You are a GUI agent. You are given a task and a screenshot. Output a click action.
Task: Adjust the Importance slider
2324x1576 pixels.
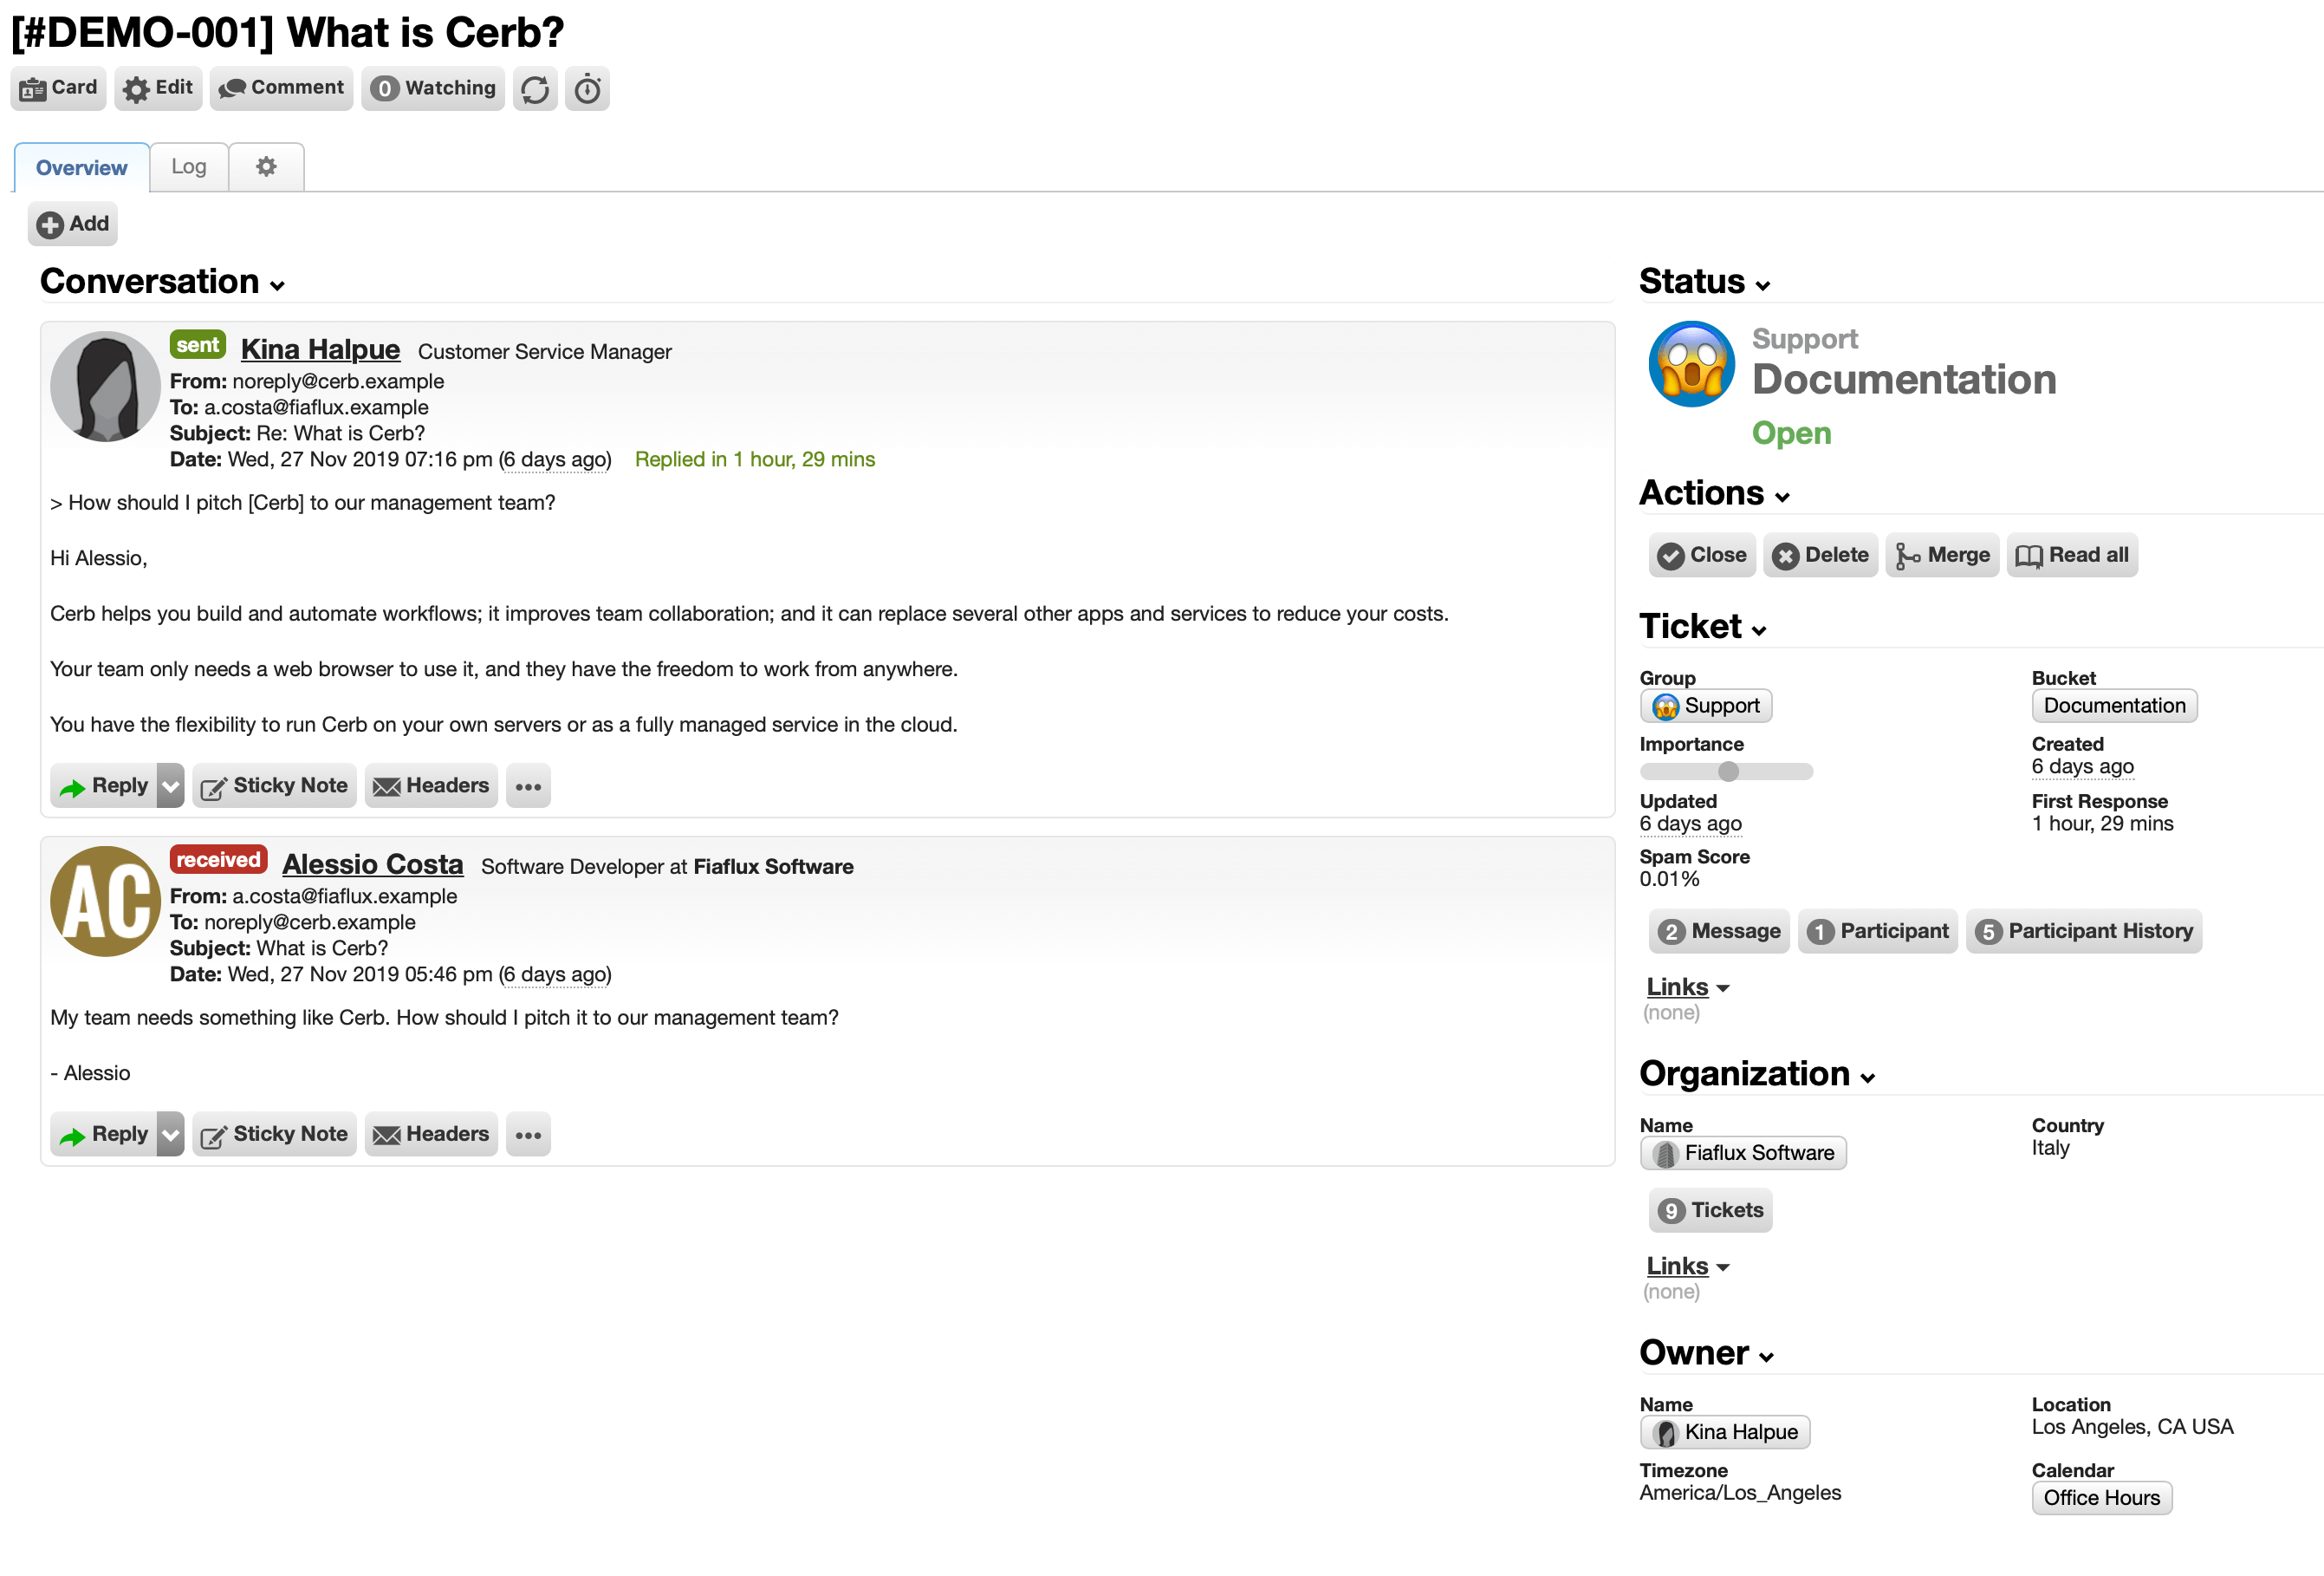point(1726,771)
